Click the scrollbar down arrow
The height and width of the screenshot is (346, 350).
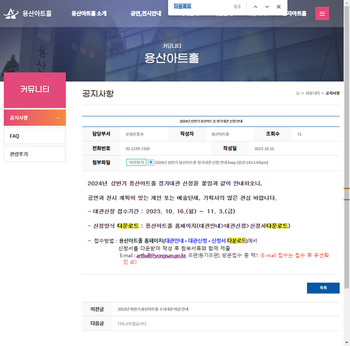pyautogui.click(x=347, y=342)
